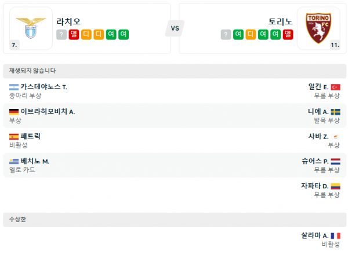The image size is (348, 255).
Task: Click Uruguay flag beside 베치노 M.
Action: 14,161
